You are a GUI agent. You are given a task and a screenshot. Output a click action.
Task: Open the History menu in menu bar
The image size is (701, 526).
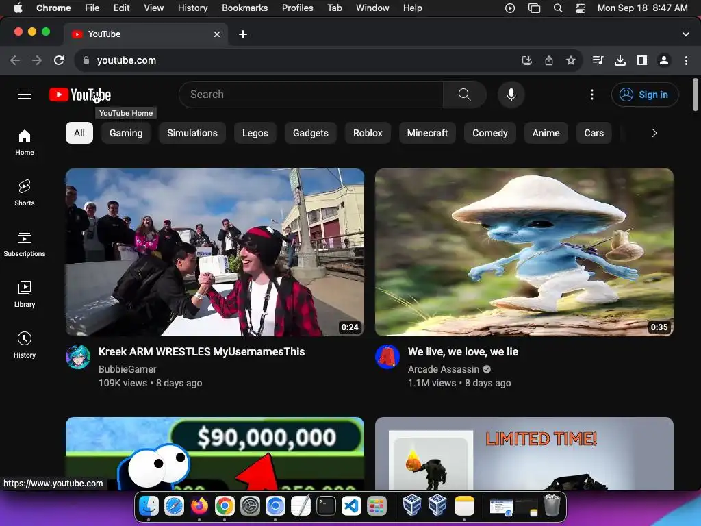click(x=192, y=8)
